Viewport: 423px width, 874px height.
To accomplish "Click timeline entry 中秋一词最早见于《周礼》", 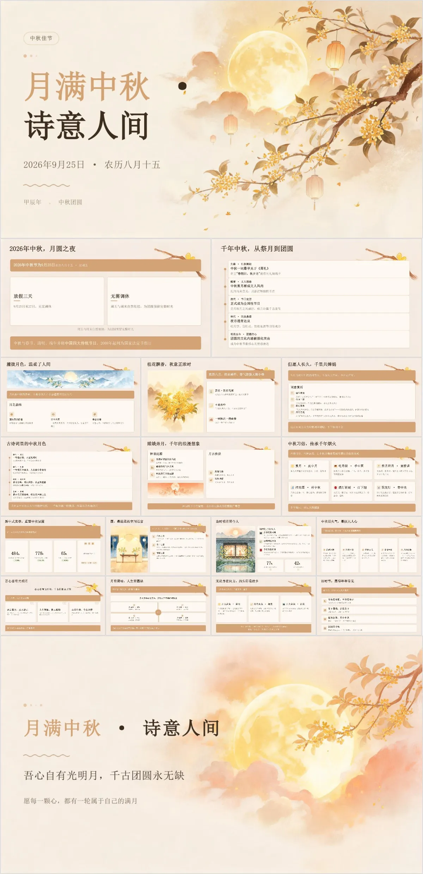I will click(319, 269).
